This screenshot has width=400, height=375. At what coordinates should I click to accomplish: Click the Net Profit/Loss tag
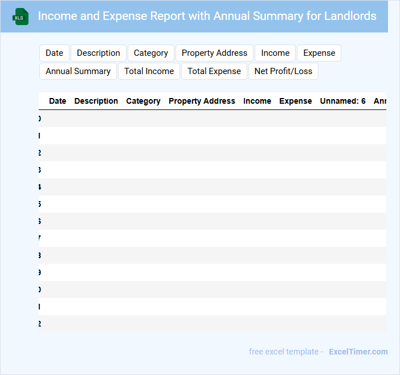point(283,71)
